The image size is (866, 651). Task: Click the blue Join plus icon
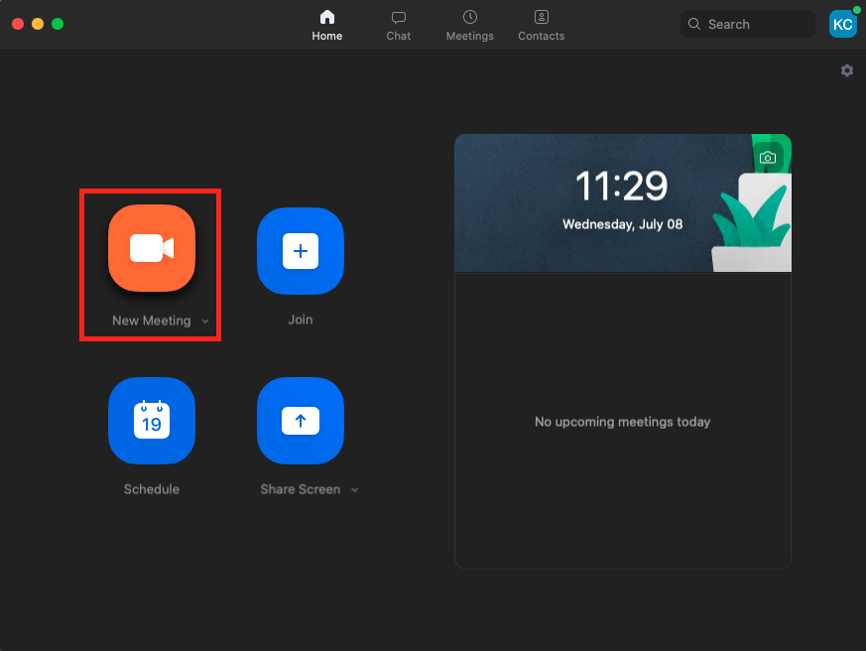coord(301,251)
